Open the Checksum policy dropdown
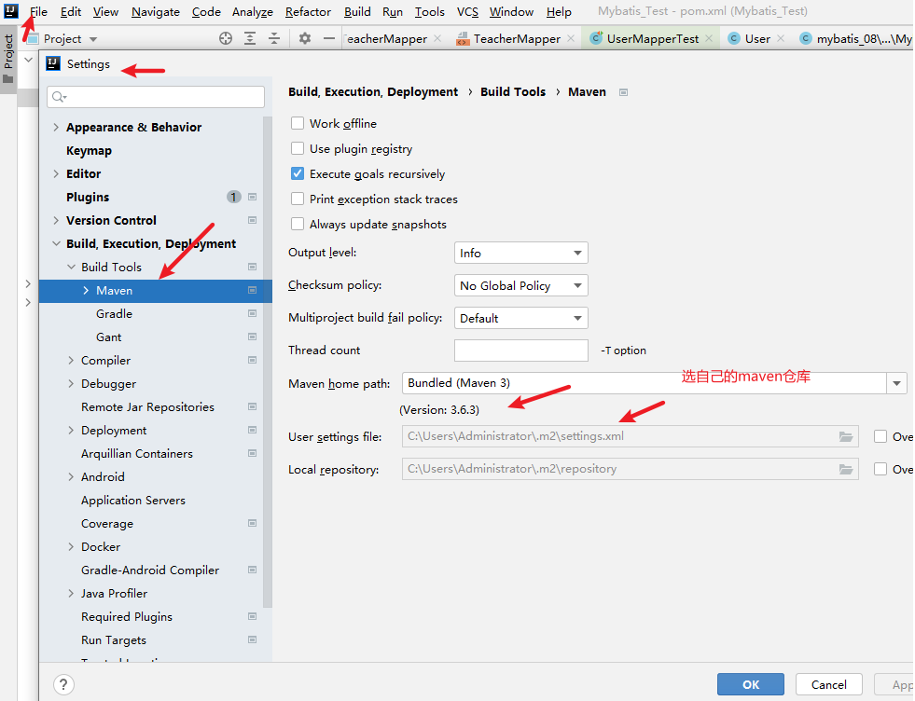Viewport: 915px width, 701px height. (520, 286)
